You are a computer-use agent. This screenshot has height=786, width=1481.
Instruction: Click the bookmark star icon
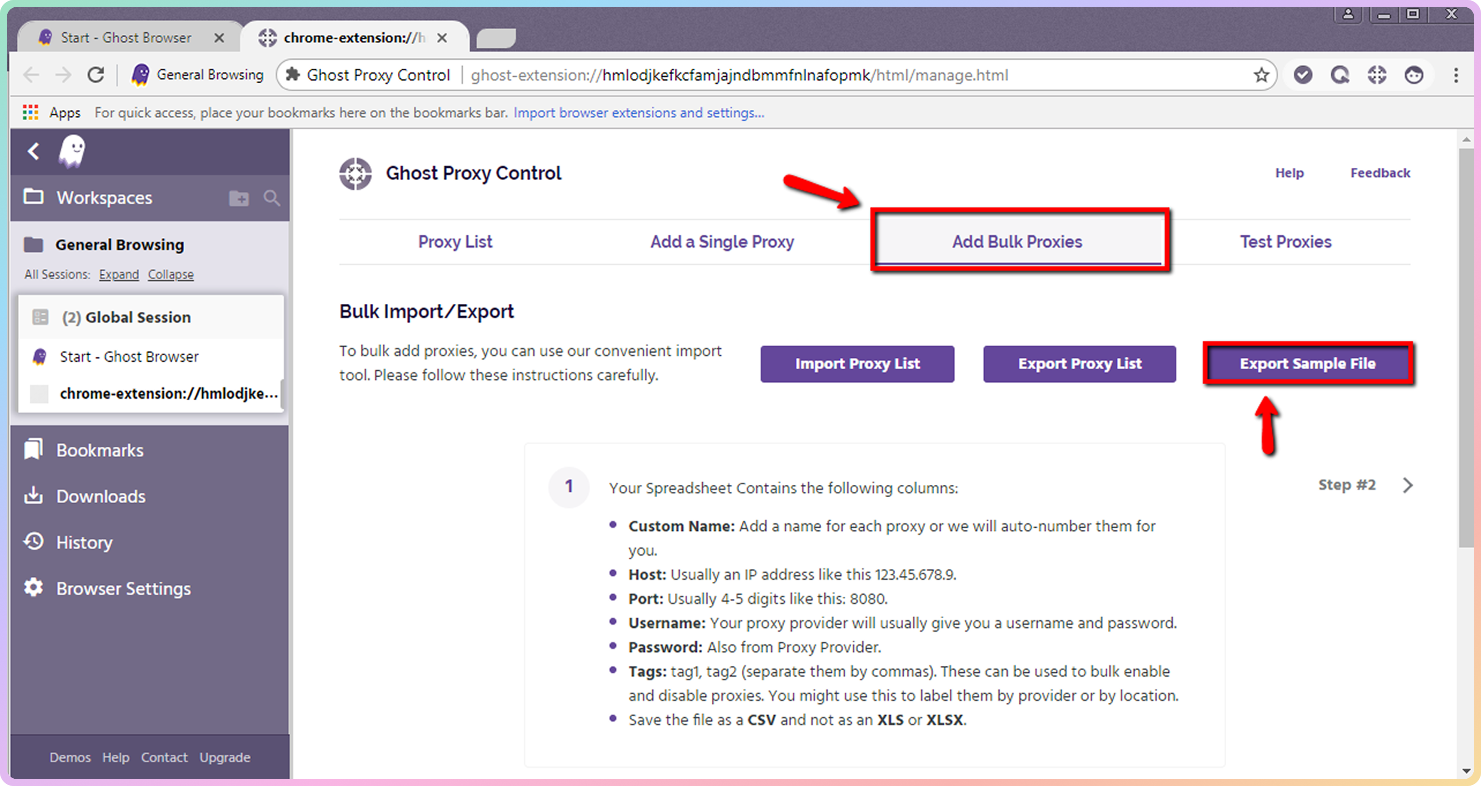1261,75
